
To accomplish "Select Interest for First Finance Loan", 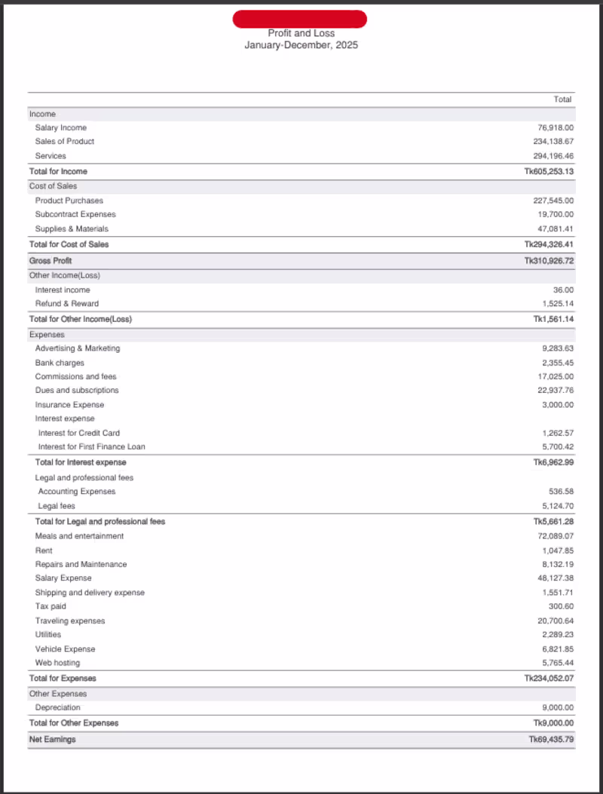I will [92, 446].
